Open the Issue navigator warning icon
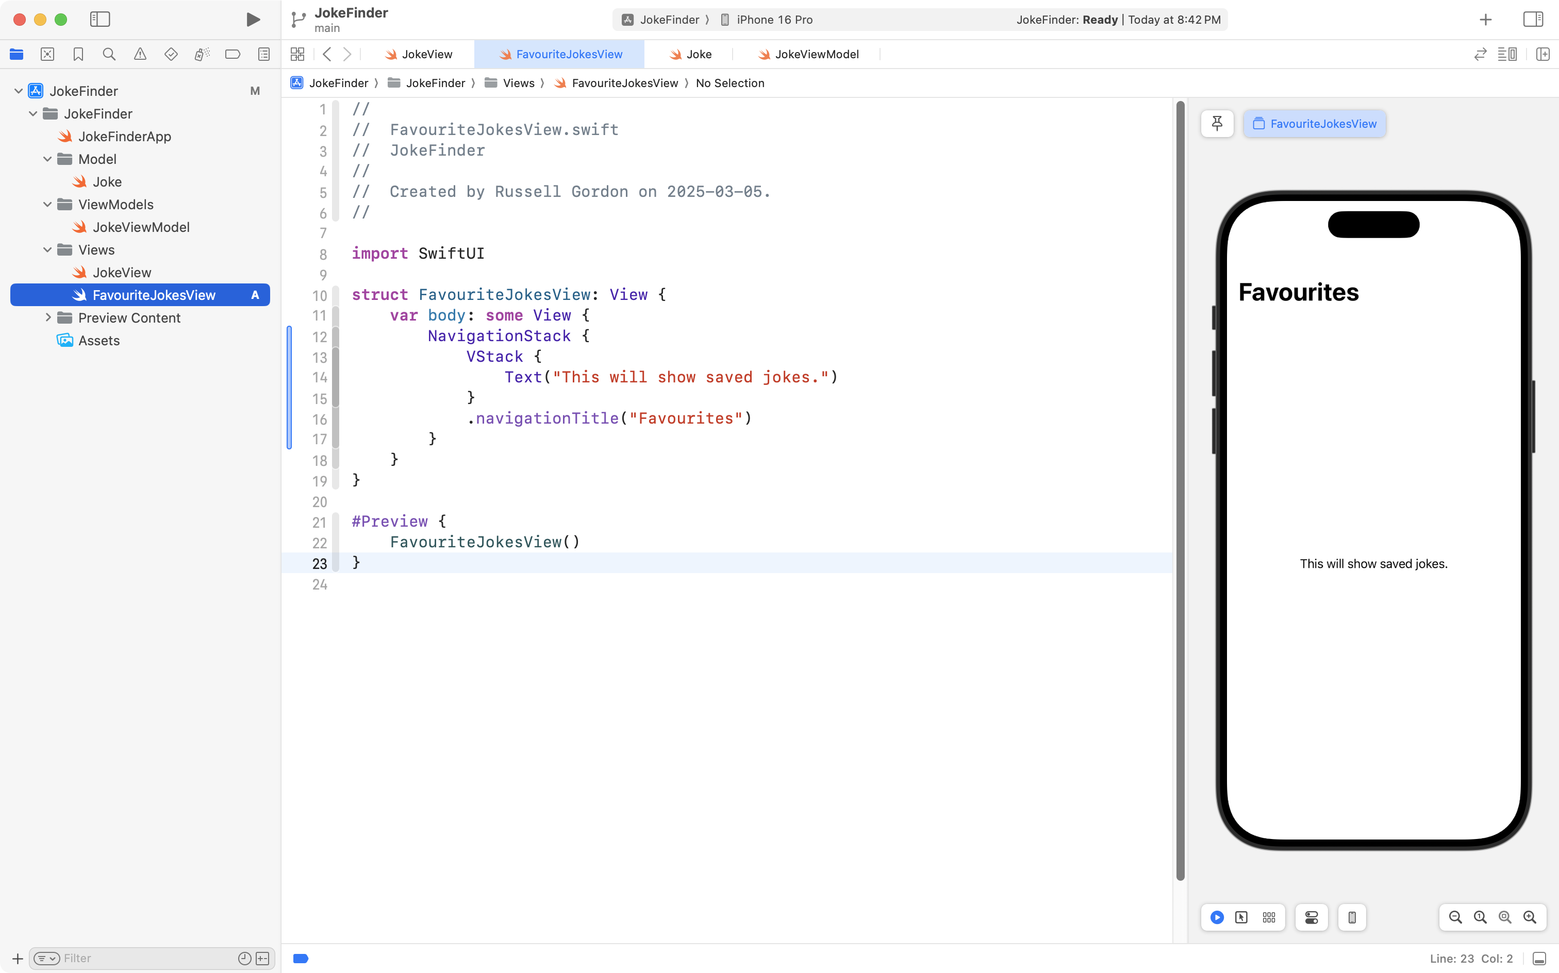 (140, 54)
